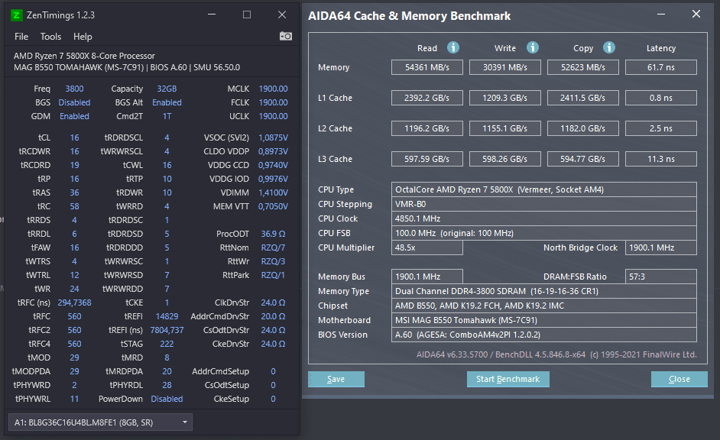Open the Help menu
Screen dimensions: 720x440
pos(83,36)
